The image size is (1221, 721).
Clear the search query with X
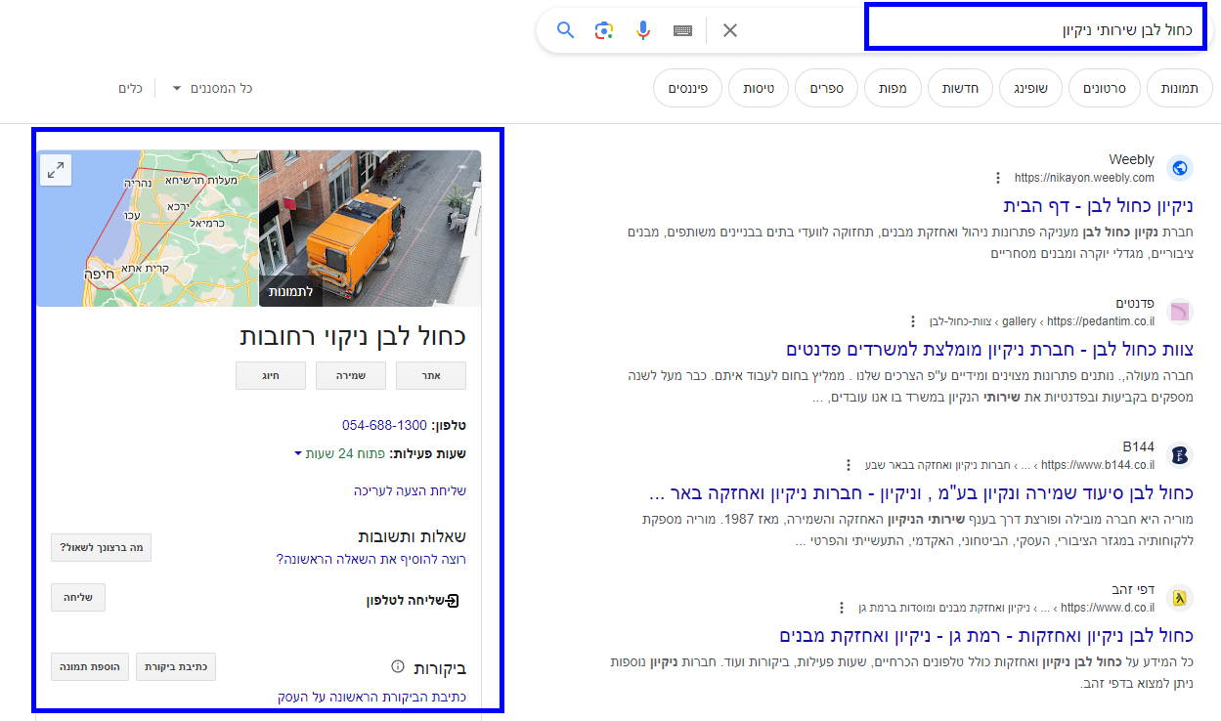click(730, 30)
